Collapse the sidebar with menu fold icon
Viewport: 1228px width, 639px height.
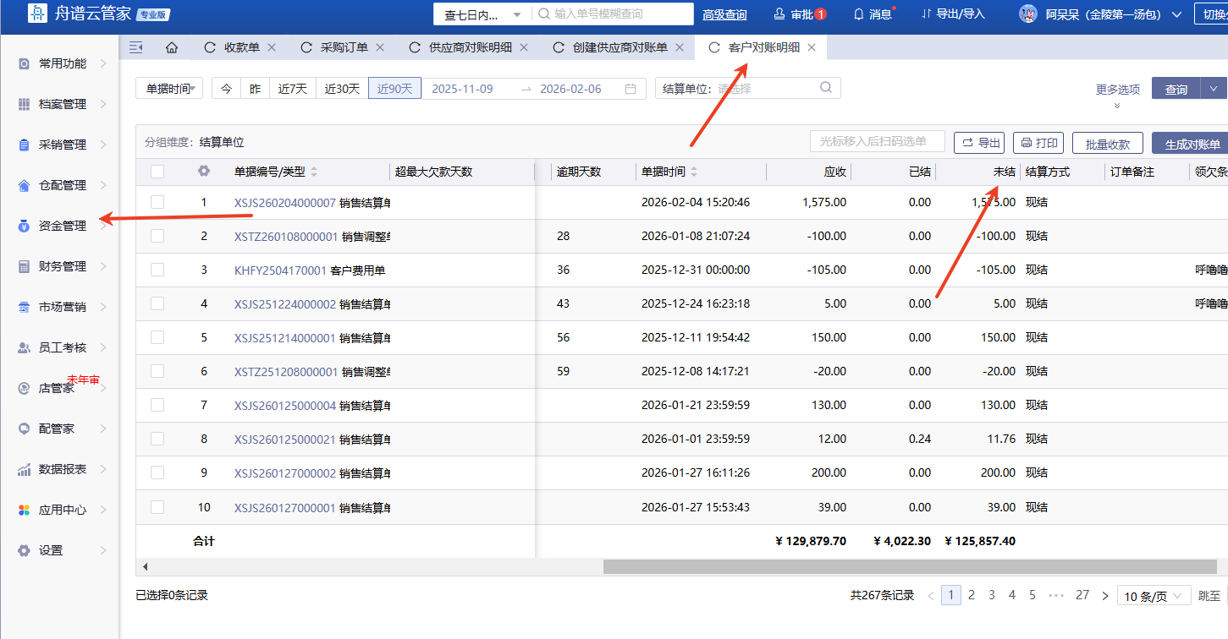135,47
